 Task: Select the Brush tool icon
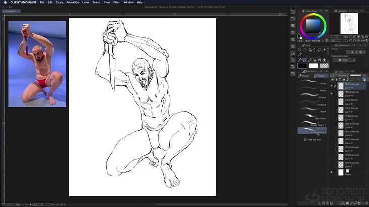click(x=310, y=60)
